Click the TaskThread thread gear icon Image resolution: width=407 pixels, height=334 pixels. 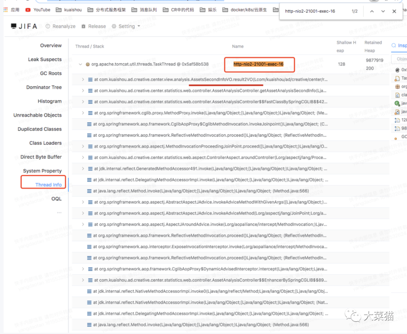88,64
